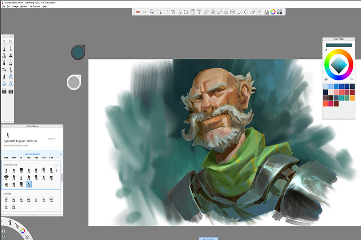Screen dimensions: 361x240
Task: Open brush properties icon in brush palette
Action: [x=4, y=41]
